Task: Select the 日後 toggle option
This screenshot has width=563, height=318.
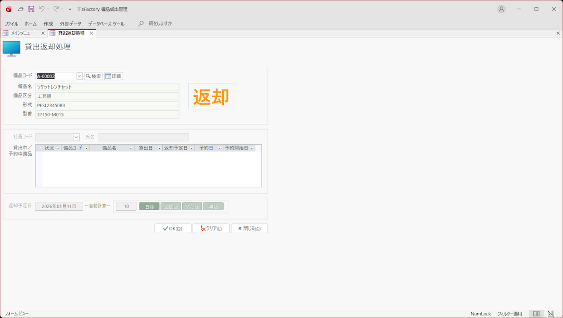Action: (149, 207)
